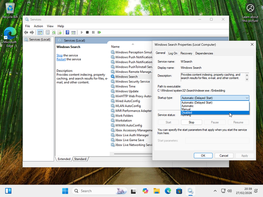Open the View menu in Services

click(50, 26)
